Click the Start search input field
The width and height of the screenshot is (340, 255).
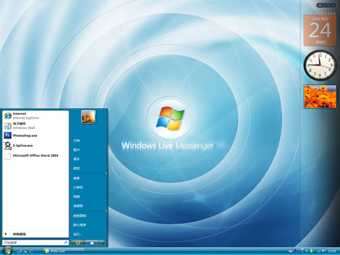36,242
